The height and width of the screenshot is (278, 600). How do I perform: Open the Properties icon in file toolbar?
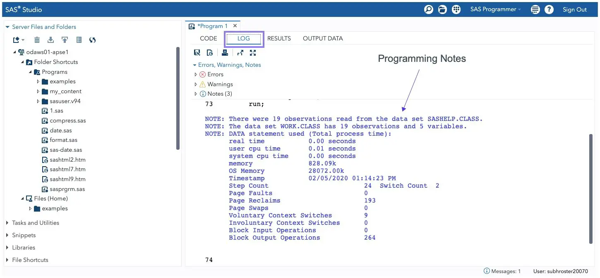[x=79, y=40]
